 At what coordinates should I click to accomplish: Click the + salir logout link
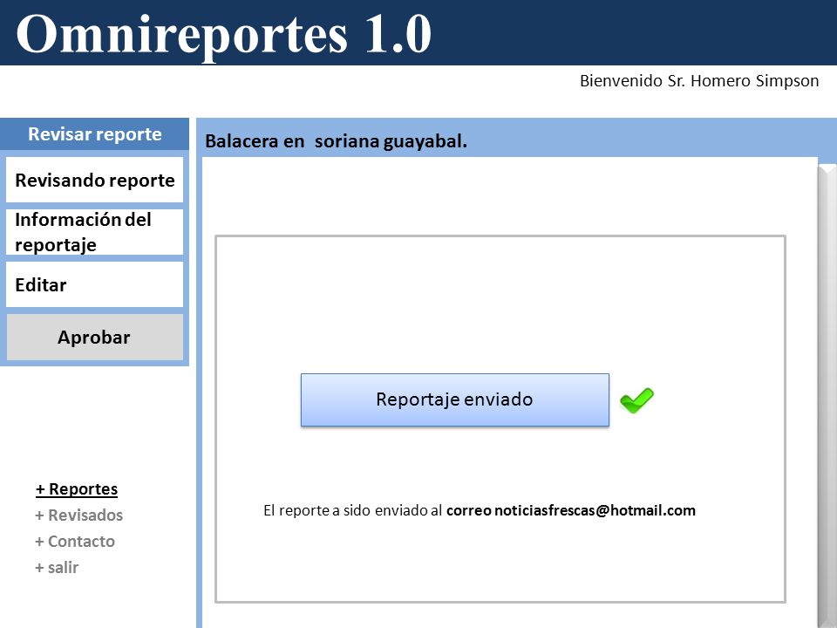click(x=57, y=567)
